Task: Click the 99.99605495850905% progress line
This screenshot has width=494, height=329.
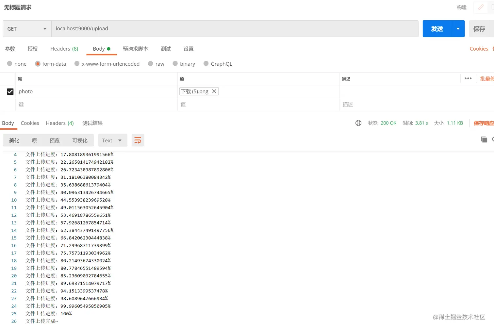Action: pyautogui.click(x=68, y=306)
